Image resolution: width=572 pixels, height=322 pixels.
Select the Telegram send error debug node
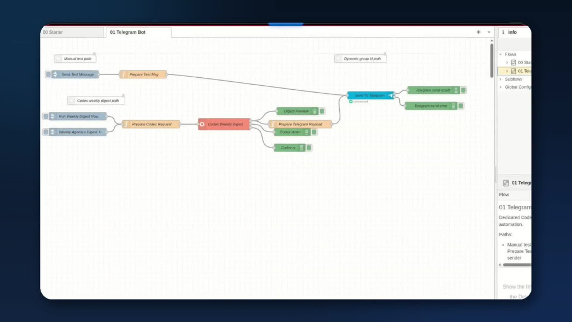tap(431, 106)
